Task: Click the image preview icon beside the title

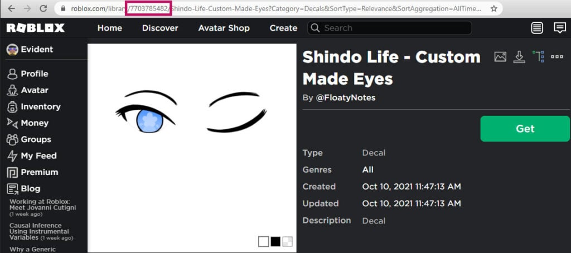Action: coord(500,56)
